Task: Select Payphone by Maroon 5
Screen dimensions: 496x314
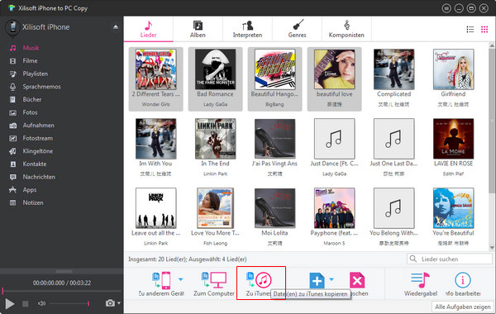Action: coord(334,218)
